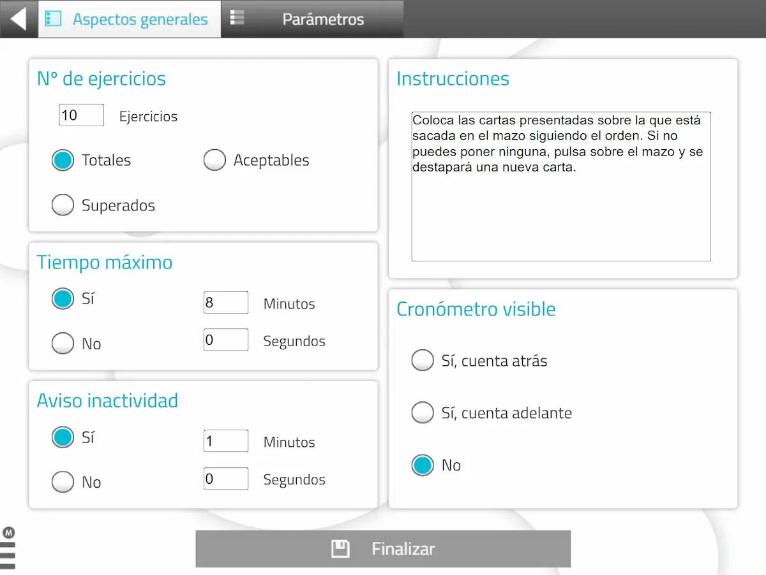Click the hamburger menu icon bottom-left
Screen dimensions: 766x575
[8, 555]
